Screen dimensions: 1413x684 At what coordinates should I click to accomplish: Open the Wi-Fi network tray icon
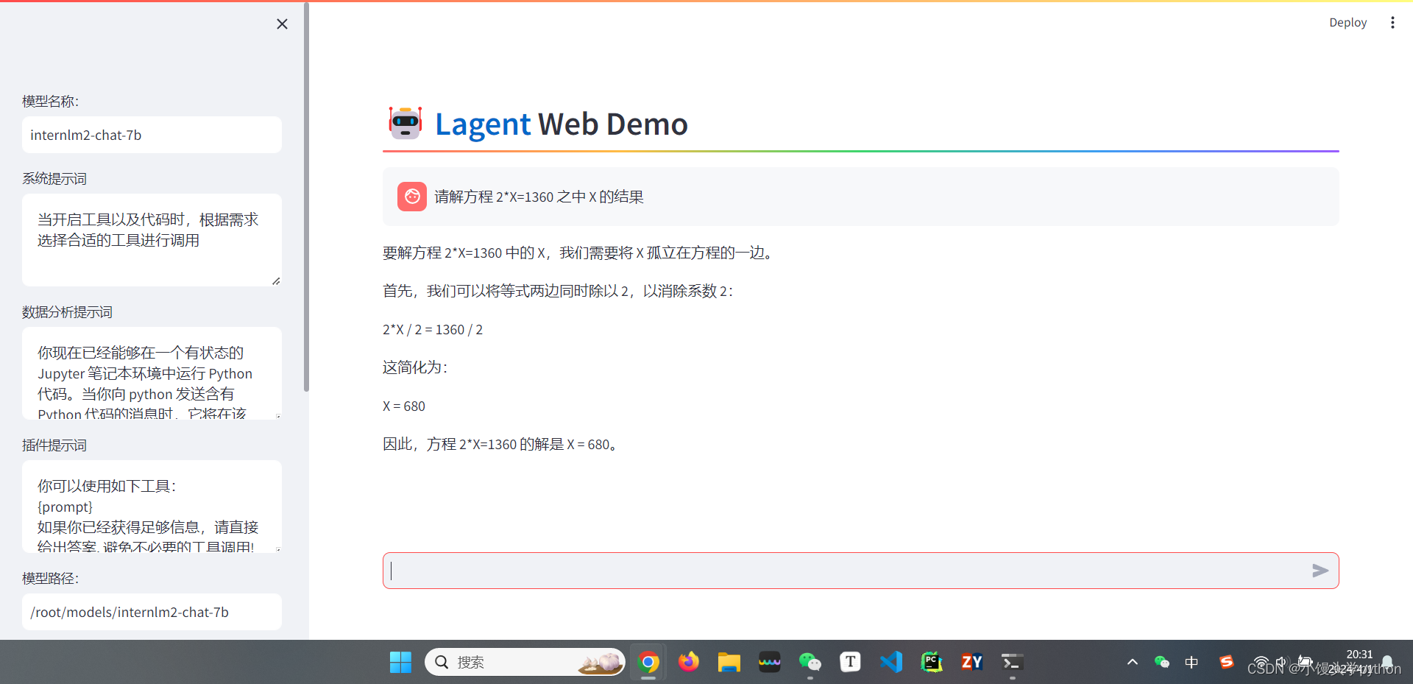point(1261,662)
